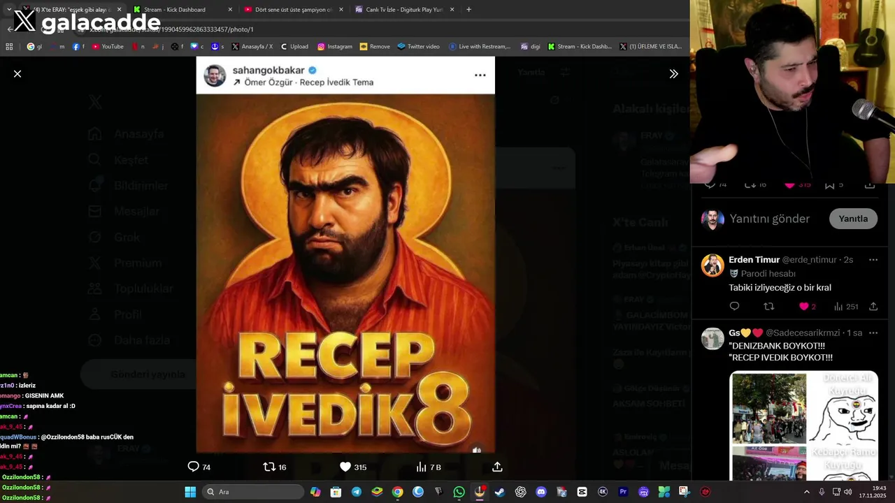View analytics for the photo (7 B)
Image resolution: width=895 pixels, height=503 pixels.
[x=429, y=467]
